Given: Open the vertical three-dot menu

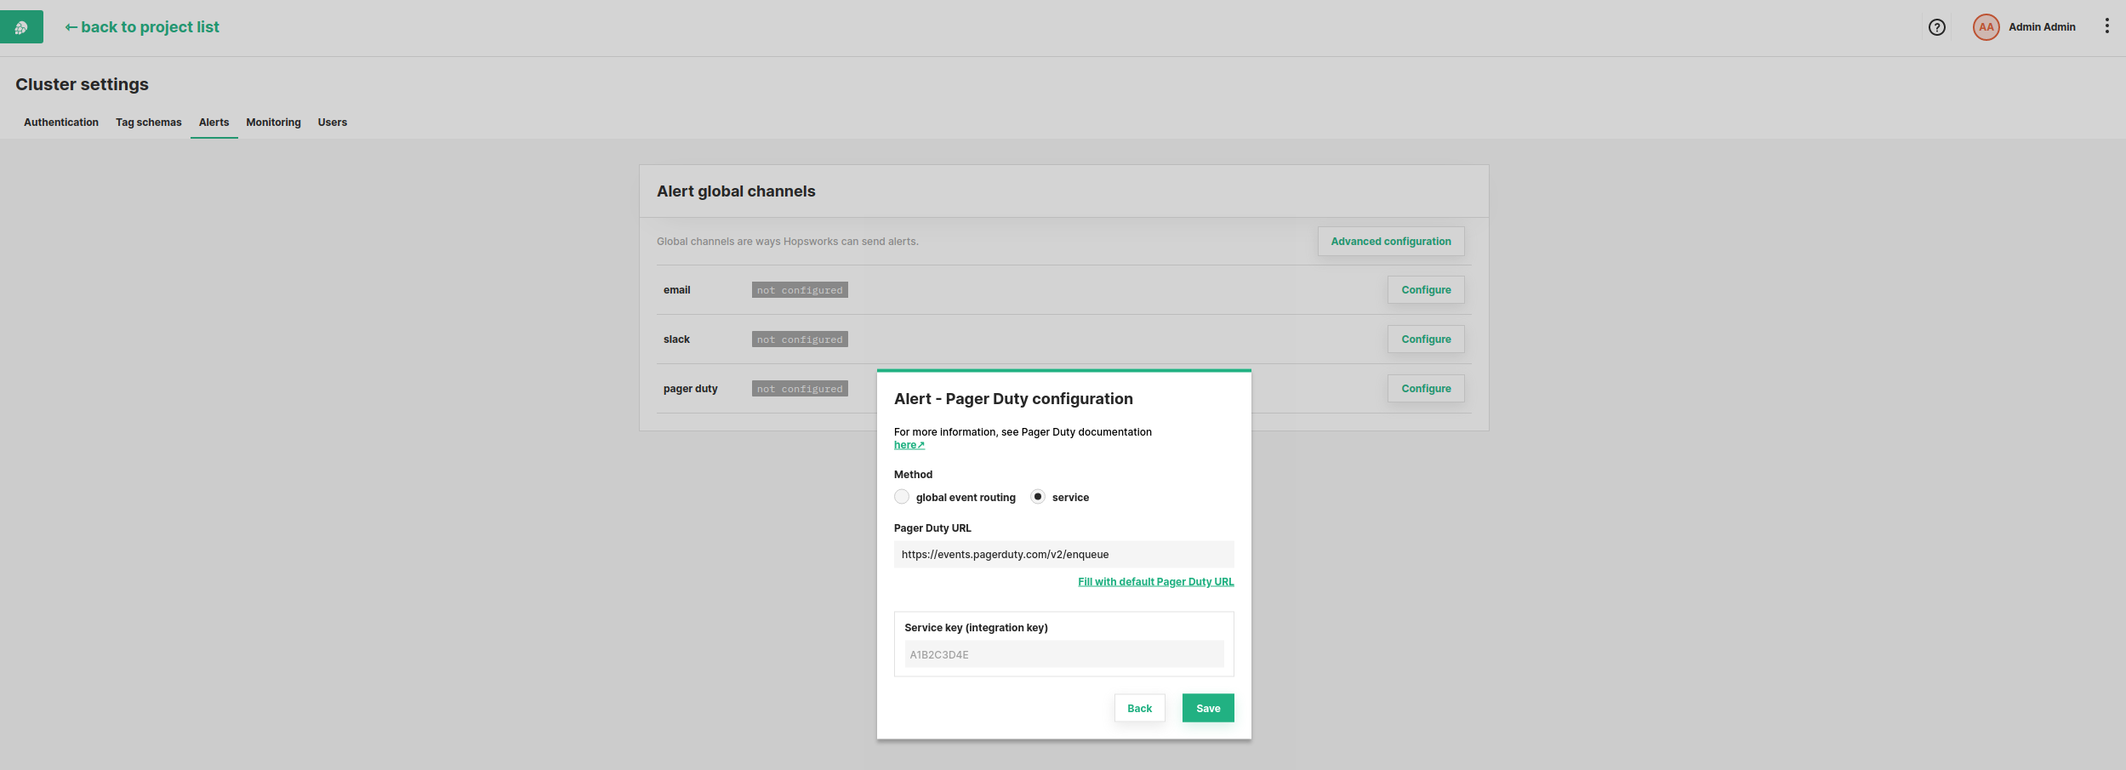Looking at the screenshot, I should pos(2107,26).
